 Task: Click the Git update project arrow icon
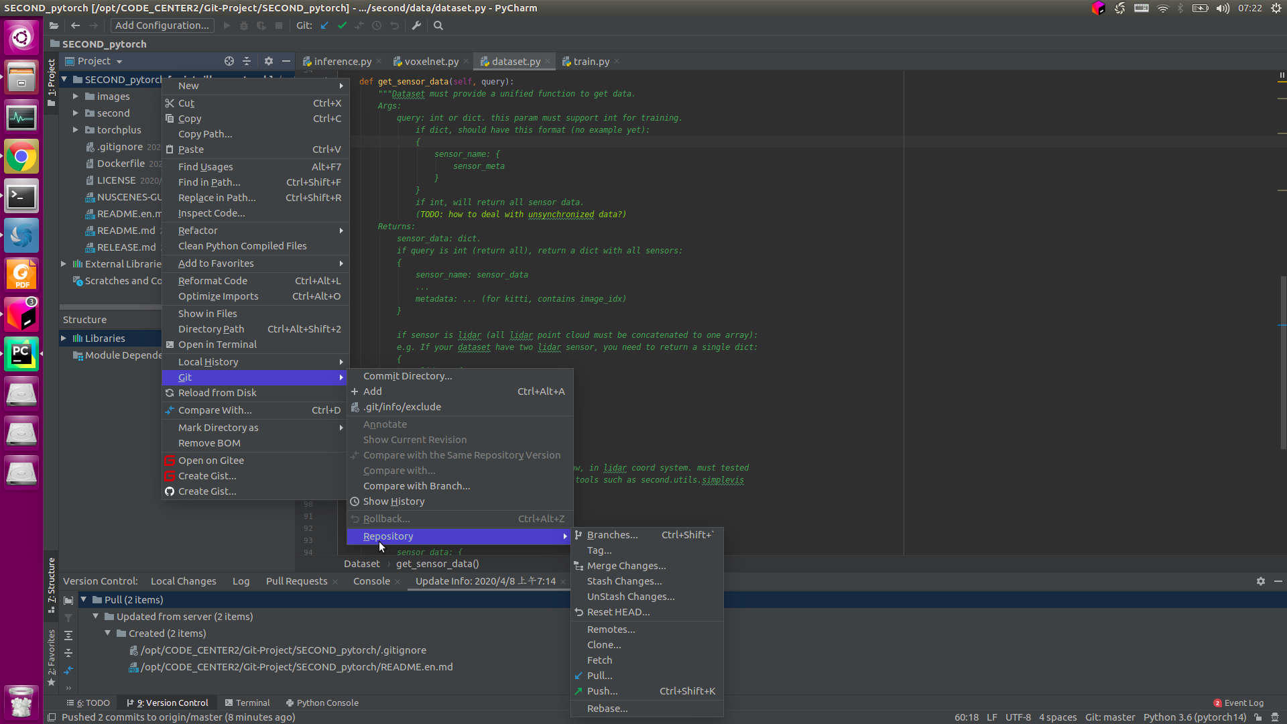click(x=324, y=25)
